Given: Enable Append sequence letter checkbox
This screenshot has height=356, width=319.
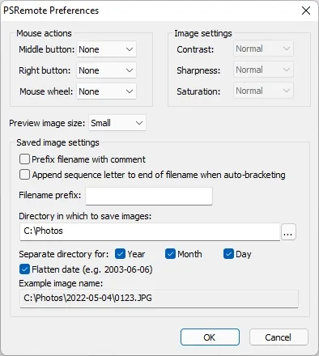Looking at the screenshot, I should [x=24, y=175].
